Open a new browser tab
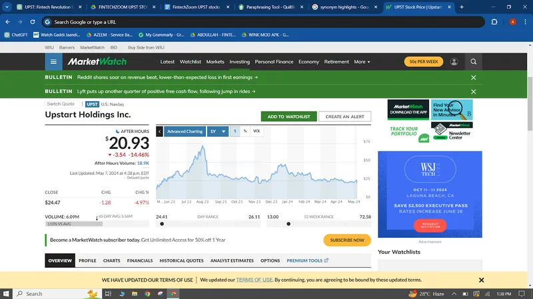Image resolution: width=533 pixels, height=299 pixels. [462, 7]
